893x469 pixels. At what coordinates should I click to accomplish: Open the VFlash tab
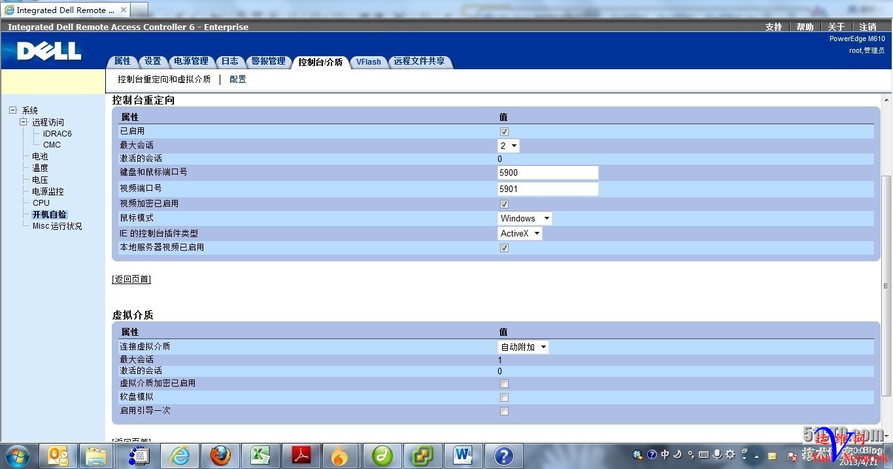pos(369,61)
